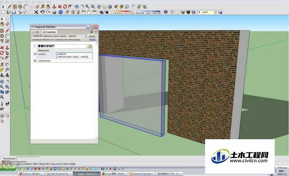Screen dimensions: 289x176
Task: Adjust the shadow time of day slider
Action: pos(148,12)
